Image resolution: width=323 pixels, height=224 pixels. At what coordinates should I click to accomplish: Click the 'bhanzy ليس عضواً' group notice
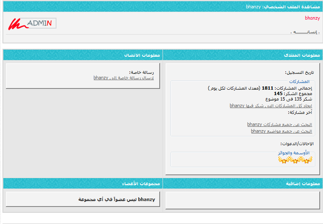[116, 200]
